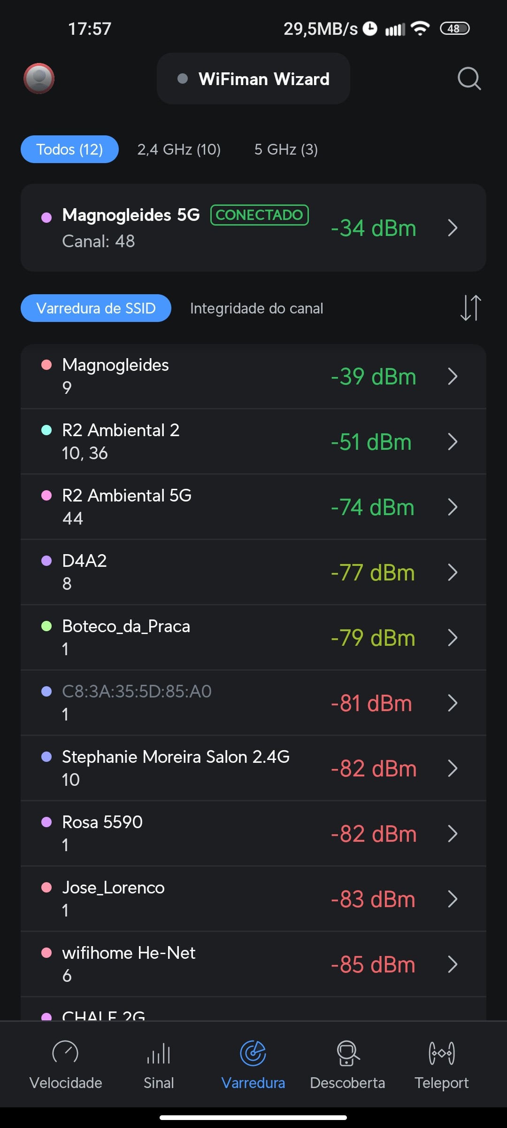
Task: Toggle the sort order arrows icon
Action: pyautogui.click(x=470, y=308)
